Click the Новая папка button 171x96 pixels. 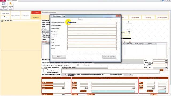tap(5, 13)
